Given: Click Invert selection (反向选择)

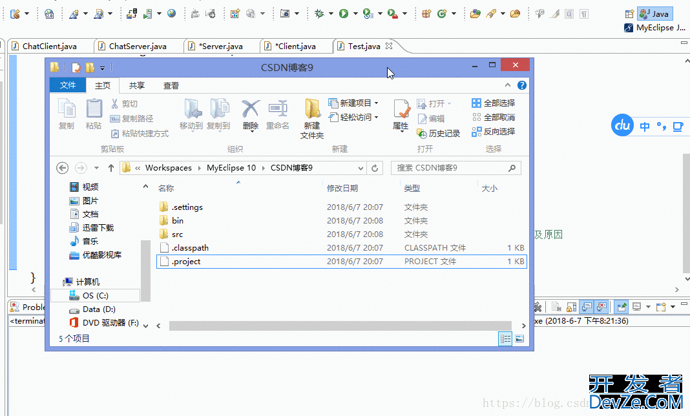Looking at the screenshot, I should pyautogui.click(x=494, y=131).
